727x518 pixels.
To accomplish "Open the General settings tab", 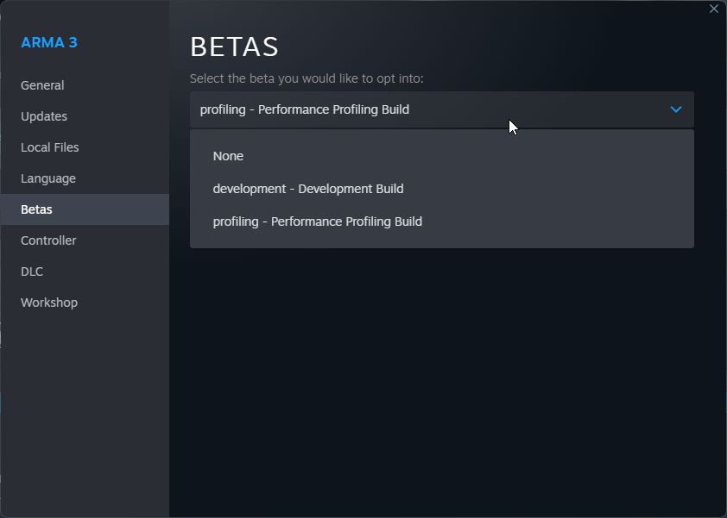I will pos(85,85).
